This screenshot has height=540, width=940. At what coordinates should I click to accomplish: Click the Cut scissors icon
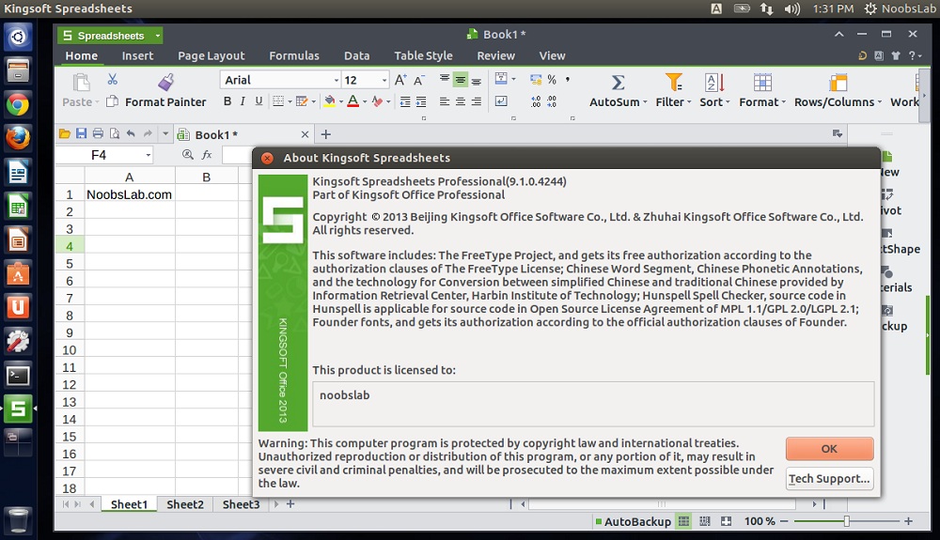(112, 80)
